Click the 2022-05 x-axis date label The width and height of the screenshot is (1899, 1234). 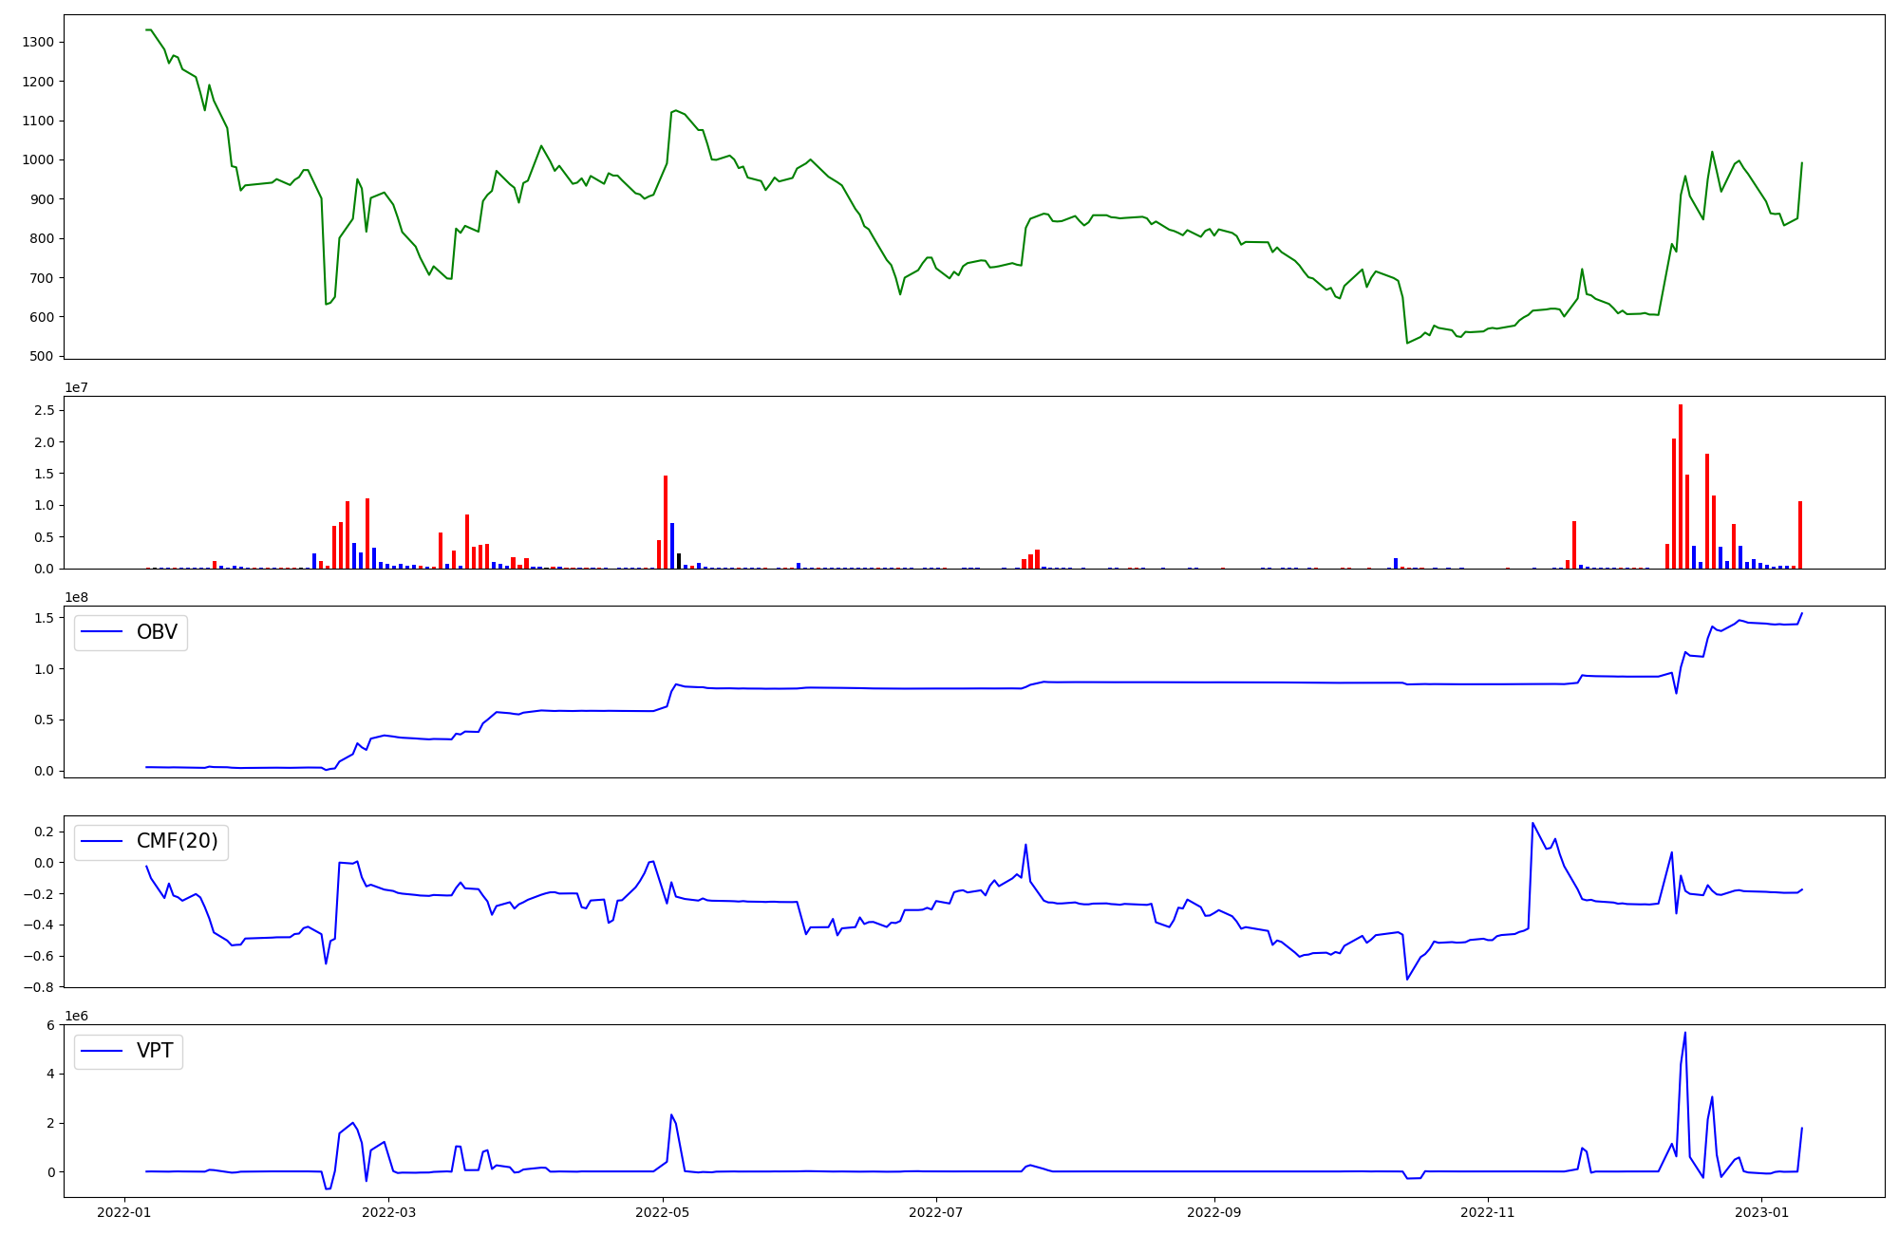[x=663, y=1212]
